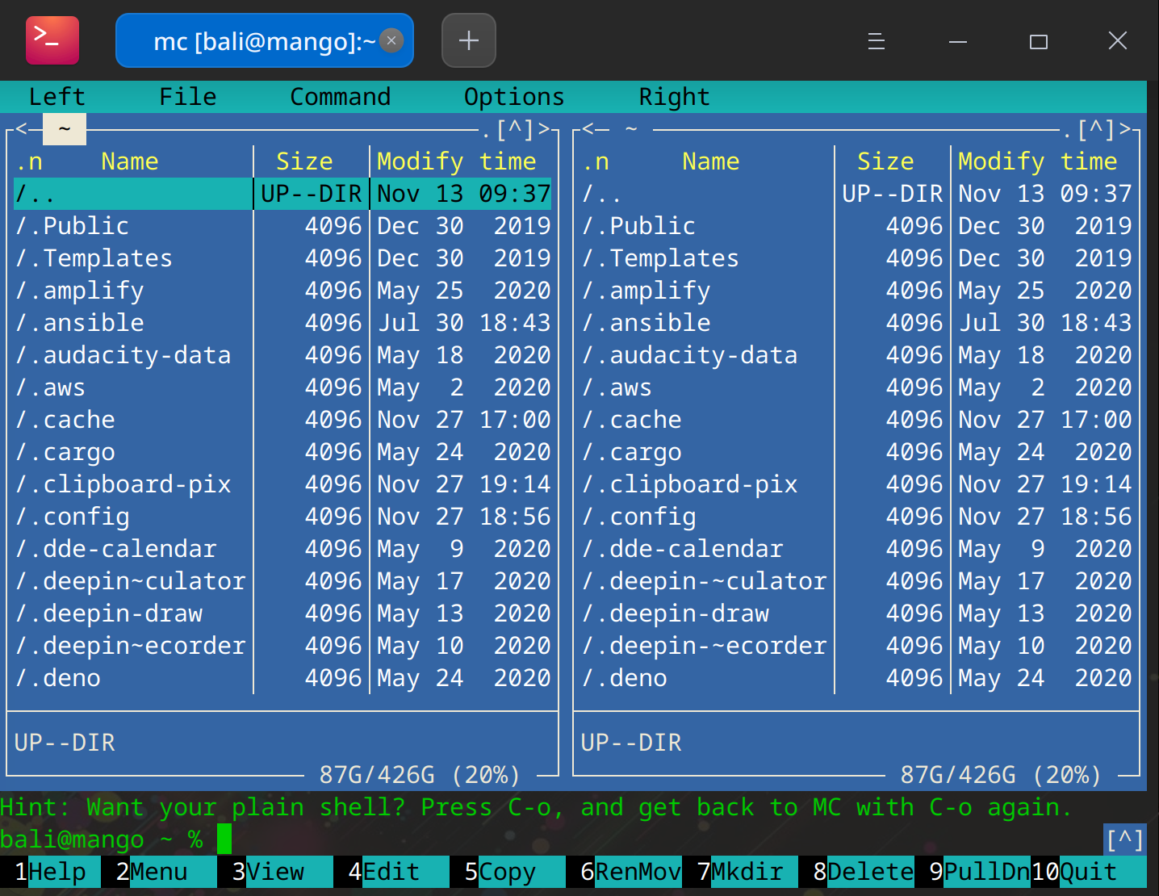Select /.Public in right panel

[856, 226]
